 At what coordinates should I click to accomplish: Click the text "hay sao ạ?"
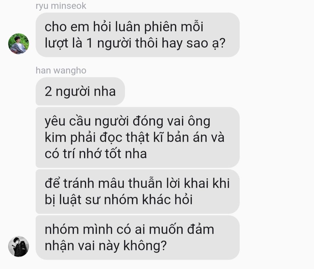(193, 43)
